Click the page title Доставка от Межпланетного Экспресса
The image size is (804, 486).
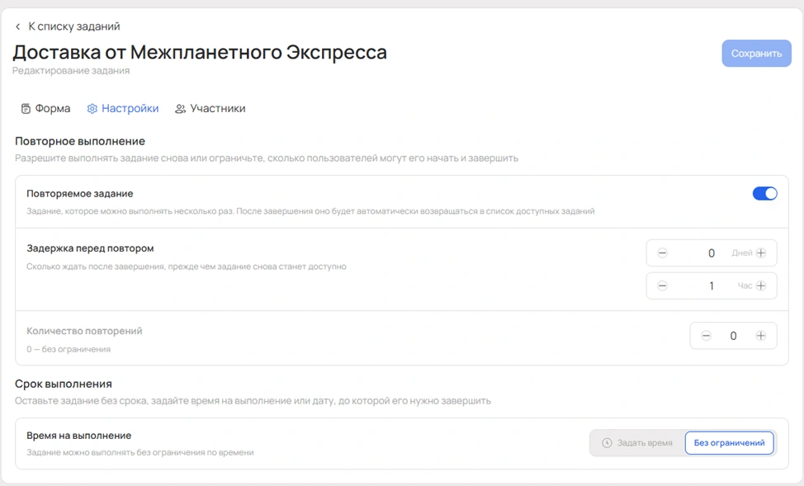[x=200, y=52]
